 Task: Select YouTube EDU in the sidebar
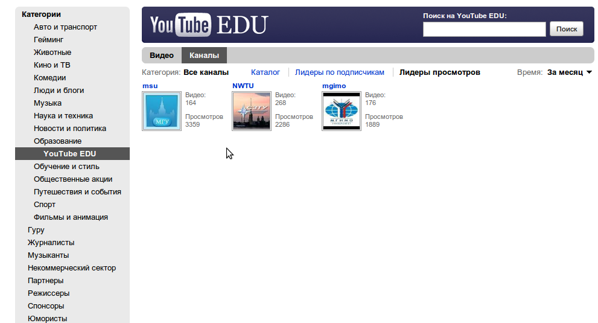[x=72, y=153]
